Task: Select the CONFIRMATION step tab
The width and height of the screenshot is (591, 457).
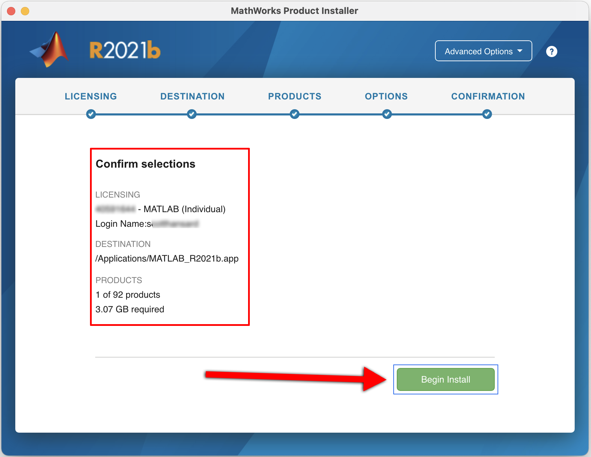Action: point(488,96)
